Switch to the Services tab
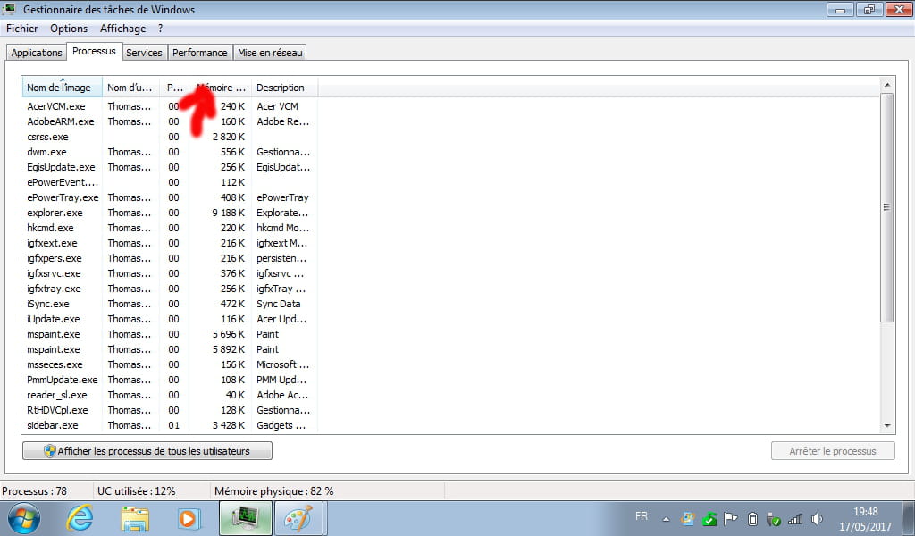 coord(144,53)
